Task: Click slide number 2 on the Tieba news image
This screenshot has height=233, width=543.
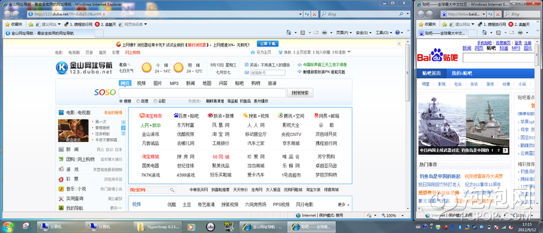Action: coord(498,150)
